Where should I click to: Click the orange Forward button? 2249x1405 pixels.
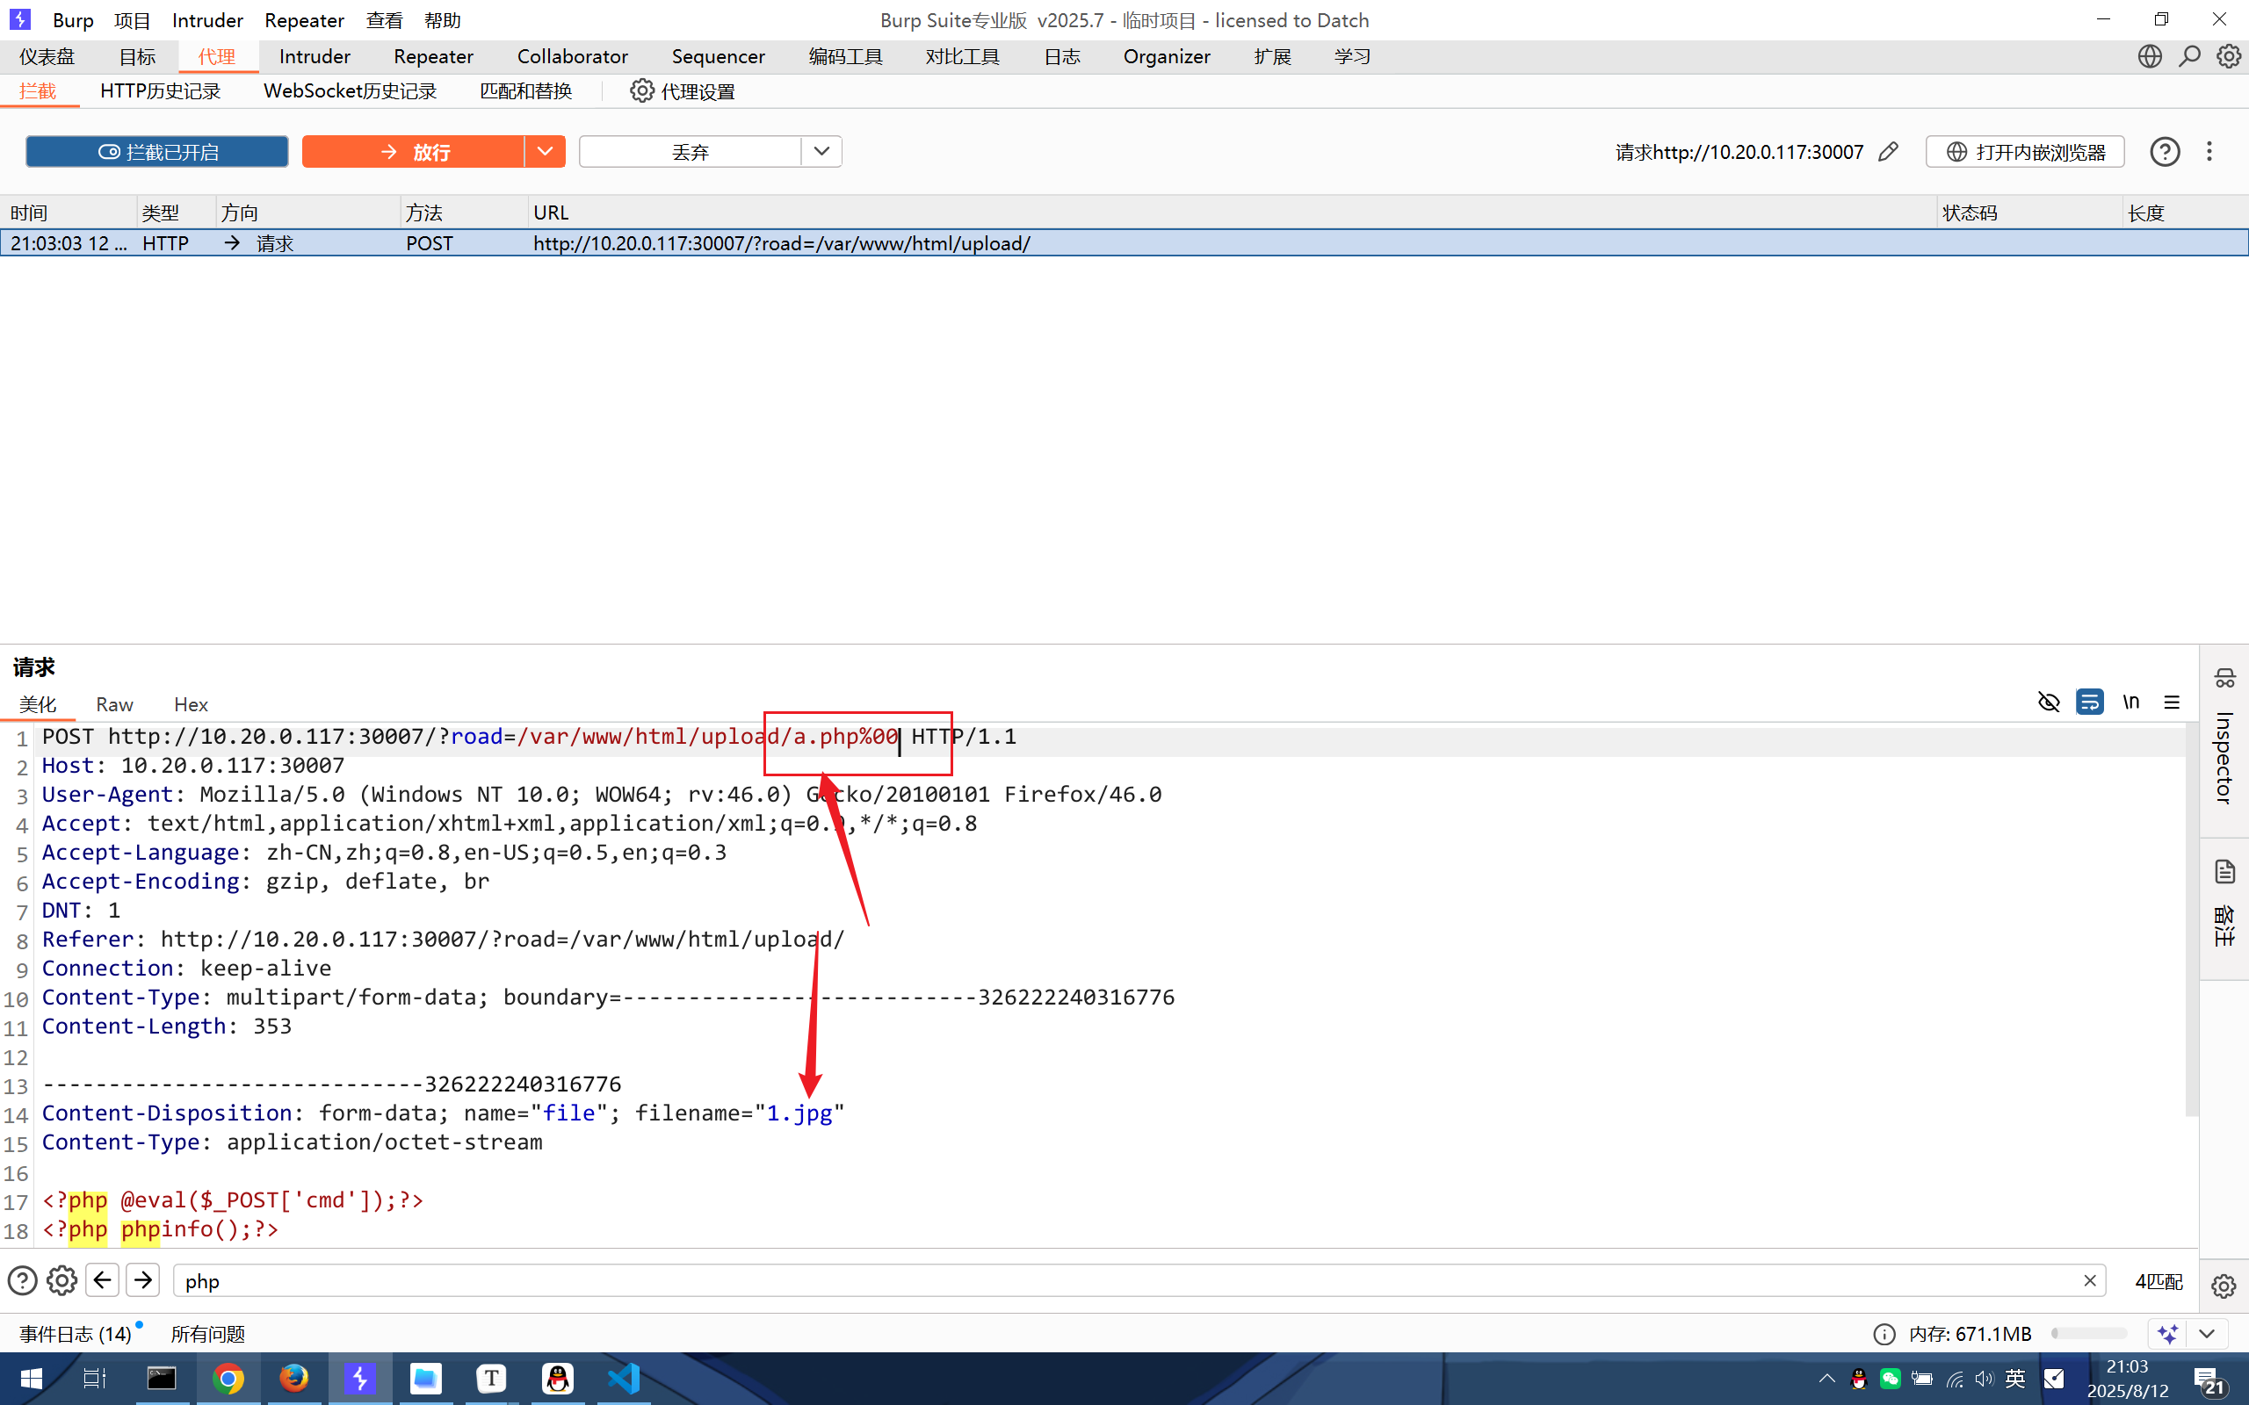(x=414, y=151)
